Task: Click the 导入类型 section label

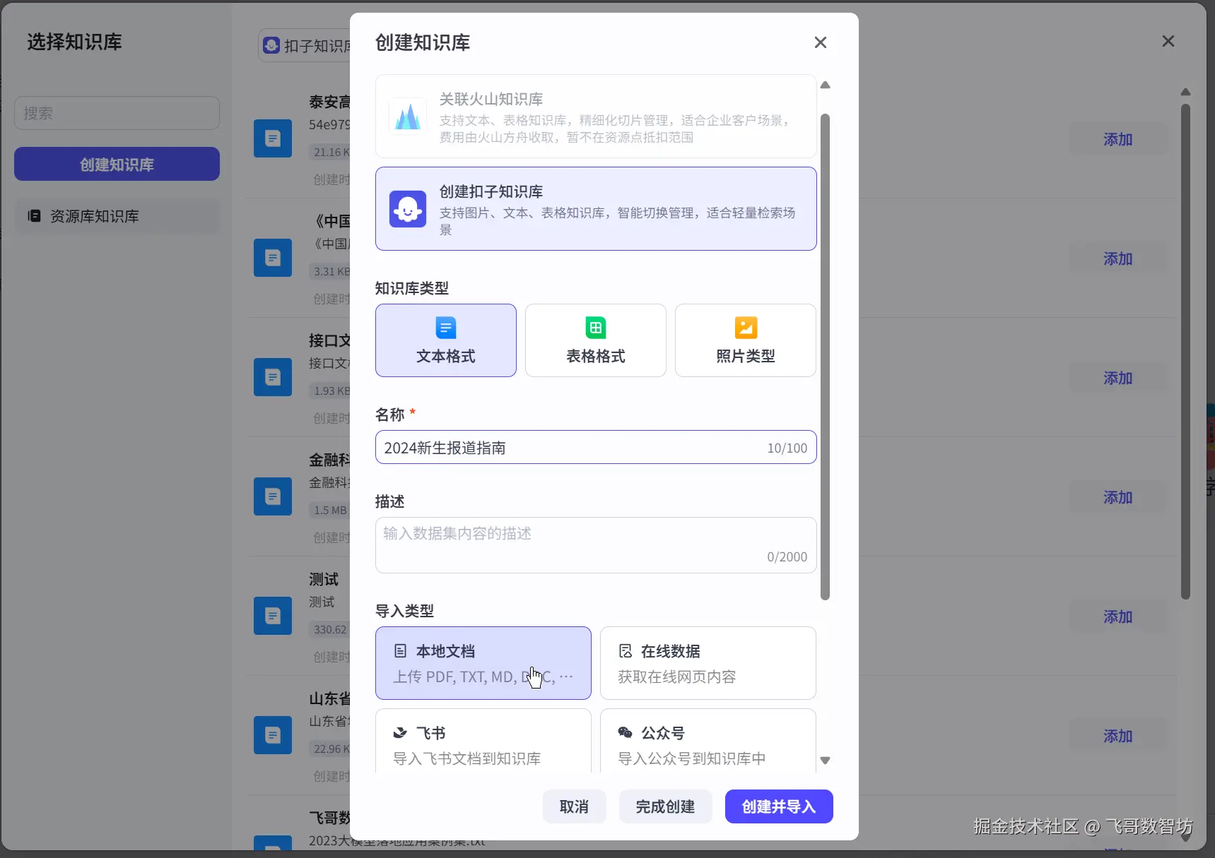Action: [404, 611]
